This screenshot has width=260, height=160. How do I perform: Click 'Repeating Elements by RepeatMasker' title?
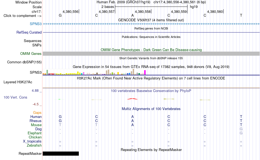[151, 150]
